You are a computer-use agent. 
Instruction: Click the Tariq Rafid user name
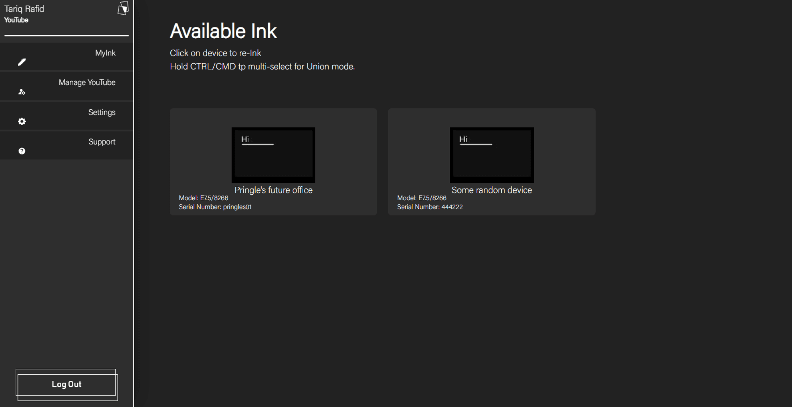(24, 9)
